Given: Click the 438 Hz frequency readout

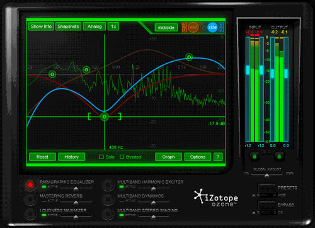Looking at the screenshot, I should coord(116,147).
